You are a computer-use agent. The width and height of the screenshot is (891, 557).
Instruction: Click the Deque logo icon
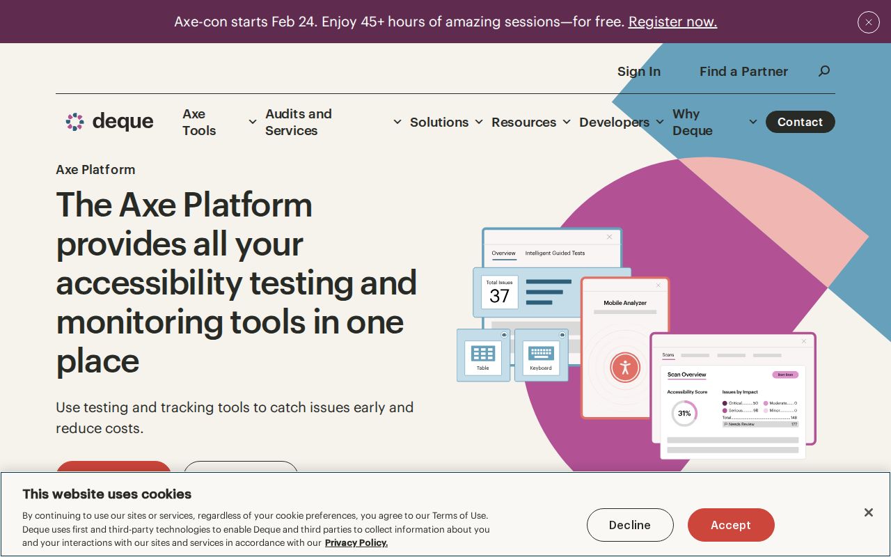click(74, 122)
